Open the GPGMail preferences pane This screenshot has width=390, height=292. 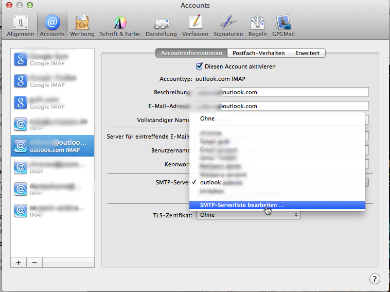click(283, 26)
